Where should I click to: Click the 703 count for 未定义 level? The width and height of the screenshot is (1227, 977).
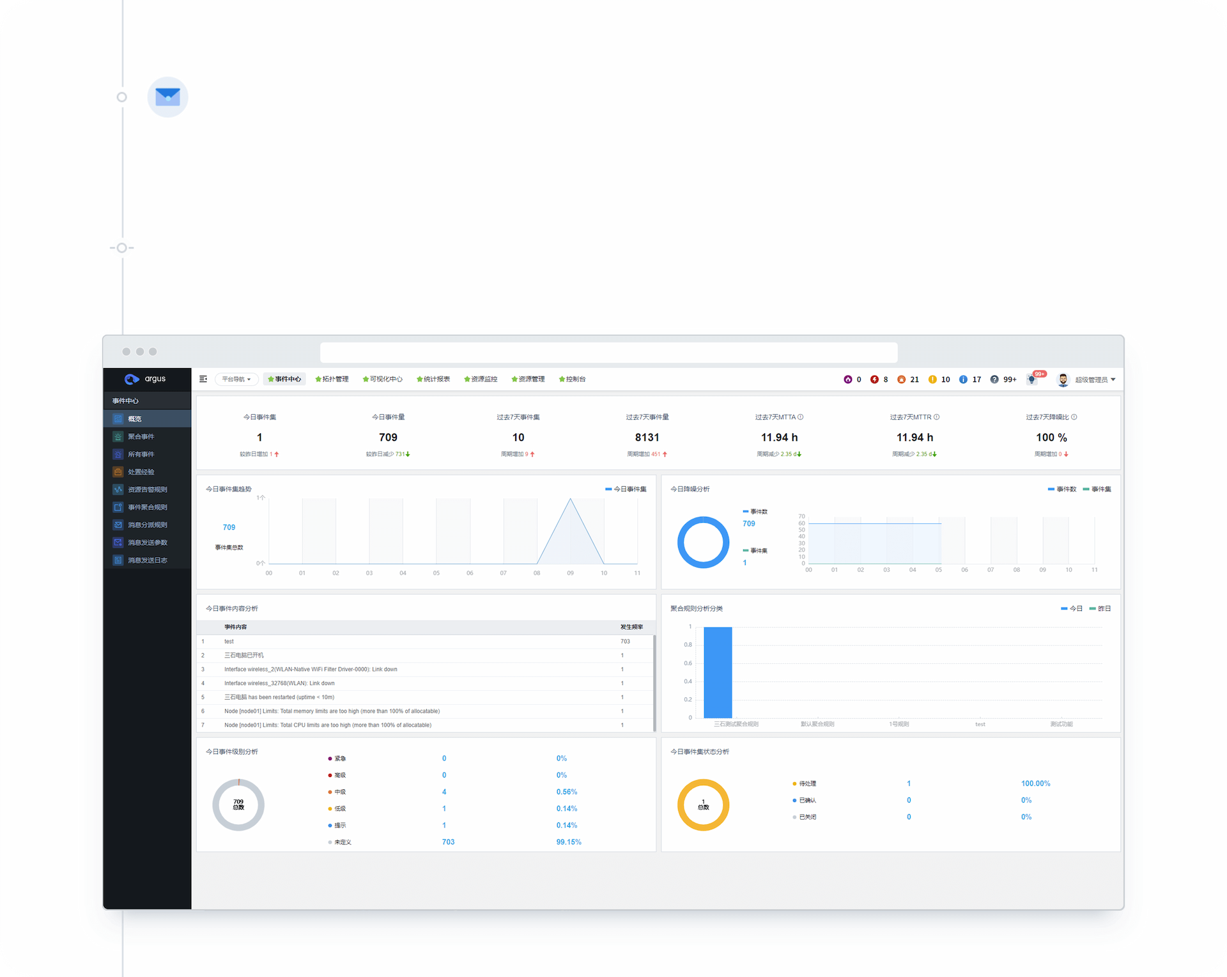[x=448, y=842]
